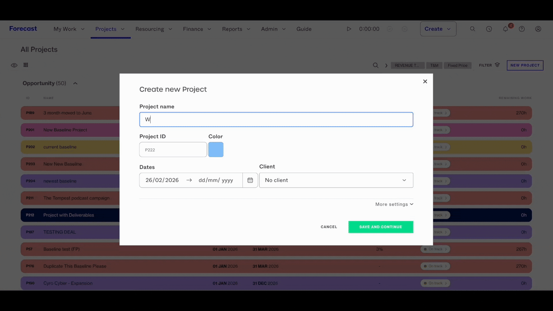Click the P212 project ID
Viewport: 553px width, 311px height.
[x=30, y=215]
